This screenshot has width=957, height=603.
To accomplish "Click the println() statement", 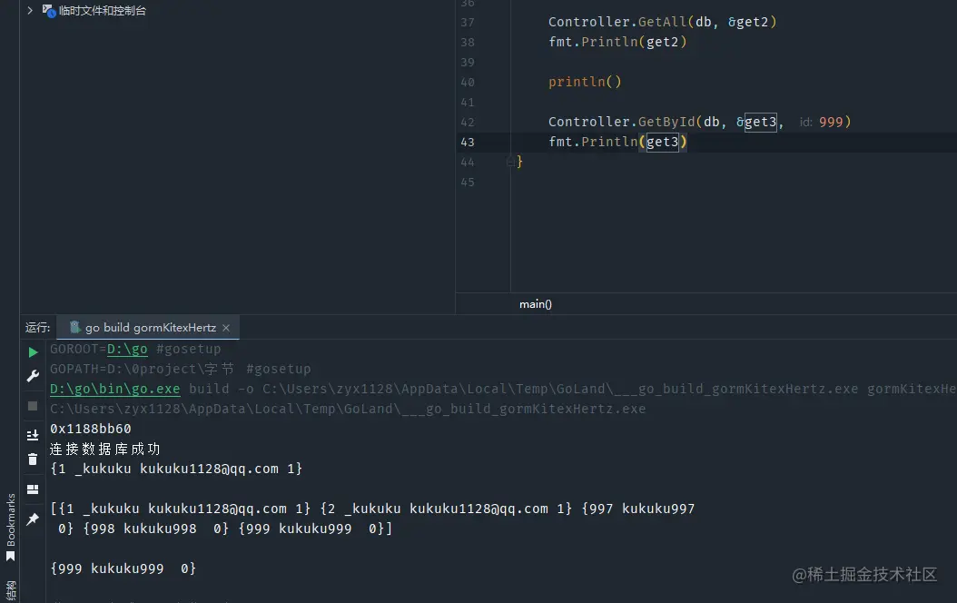I will [585, 82].
